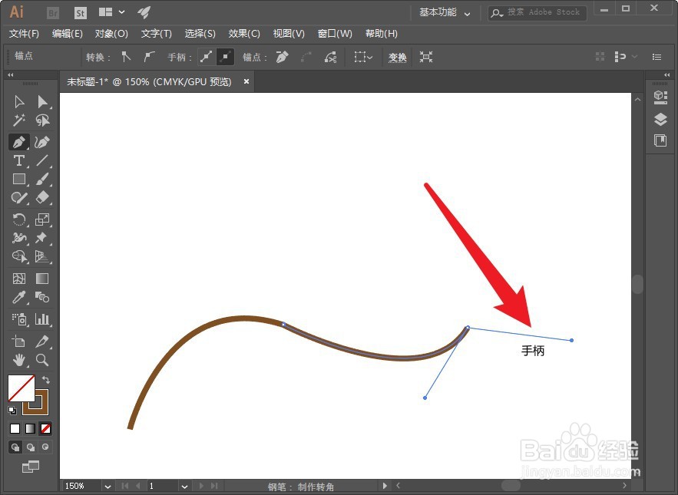Select the Rectangle tool
Screen dimensions: 678x495
(x=19, y=179)
